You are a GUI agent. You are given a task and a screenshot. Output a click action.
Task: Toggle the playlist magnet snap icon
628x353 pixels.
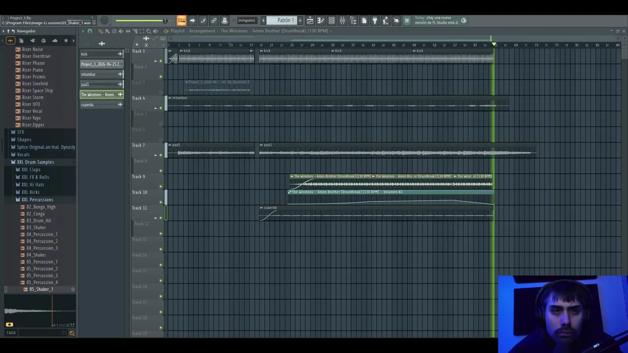89,31
